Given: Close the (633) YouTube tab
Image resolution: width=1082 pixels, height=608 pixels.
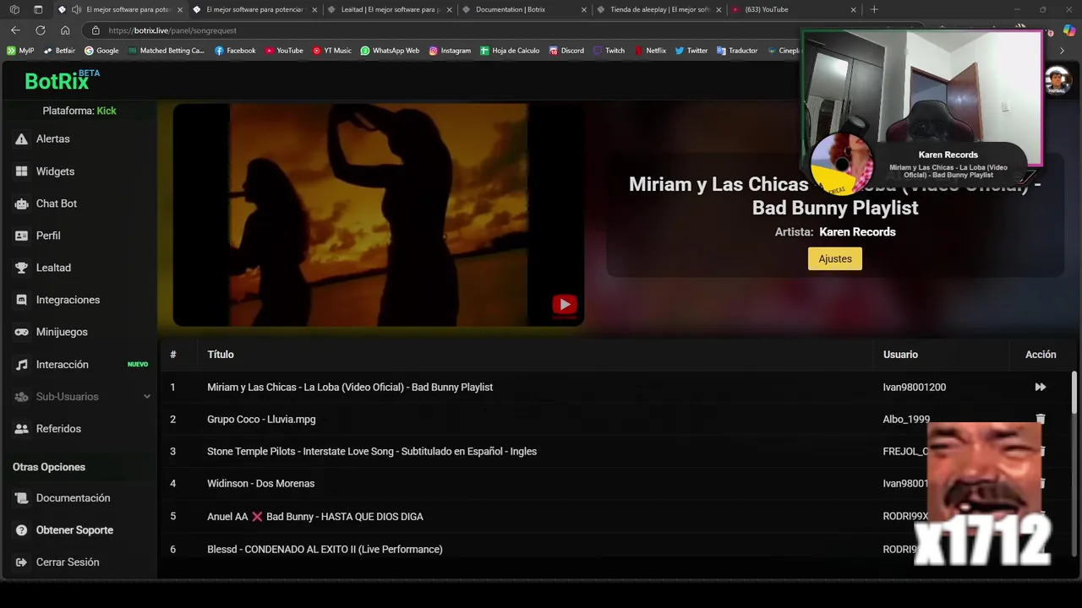Looking at the screenshot, I should (853, 10).
